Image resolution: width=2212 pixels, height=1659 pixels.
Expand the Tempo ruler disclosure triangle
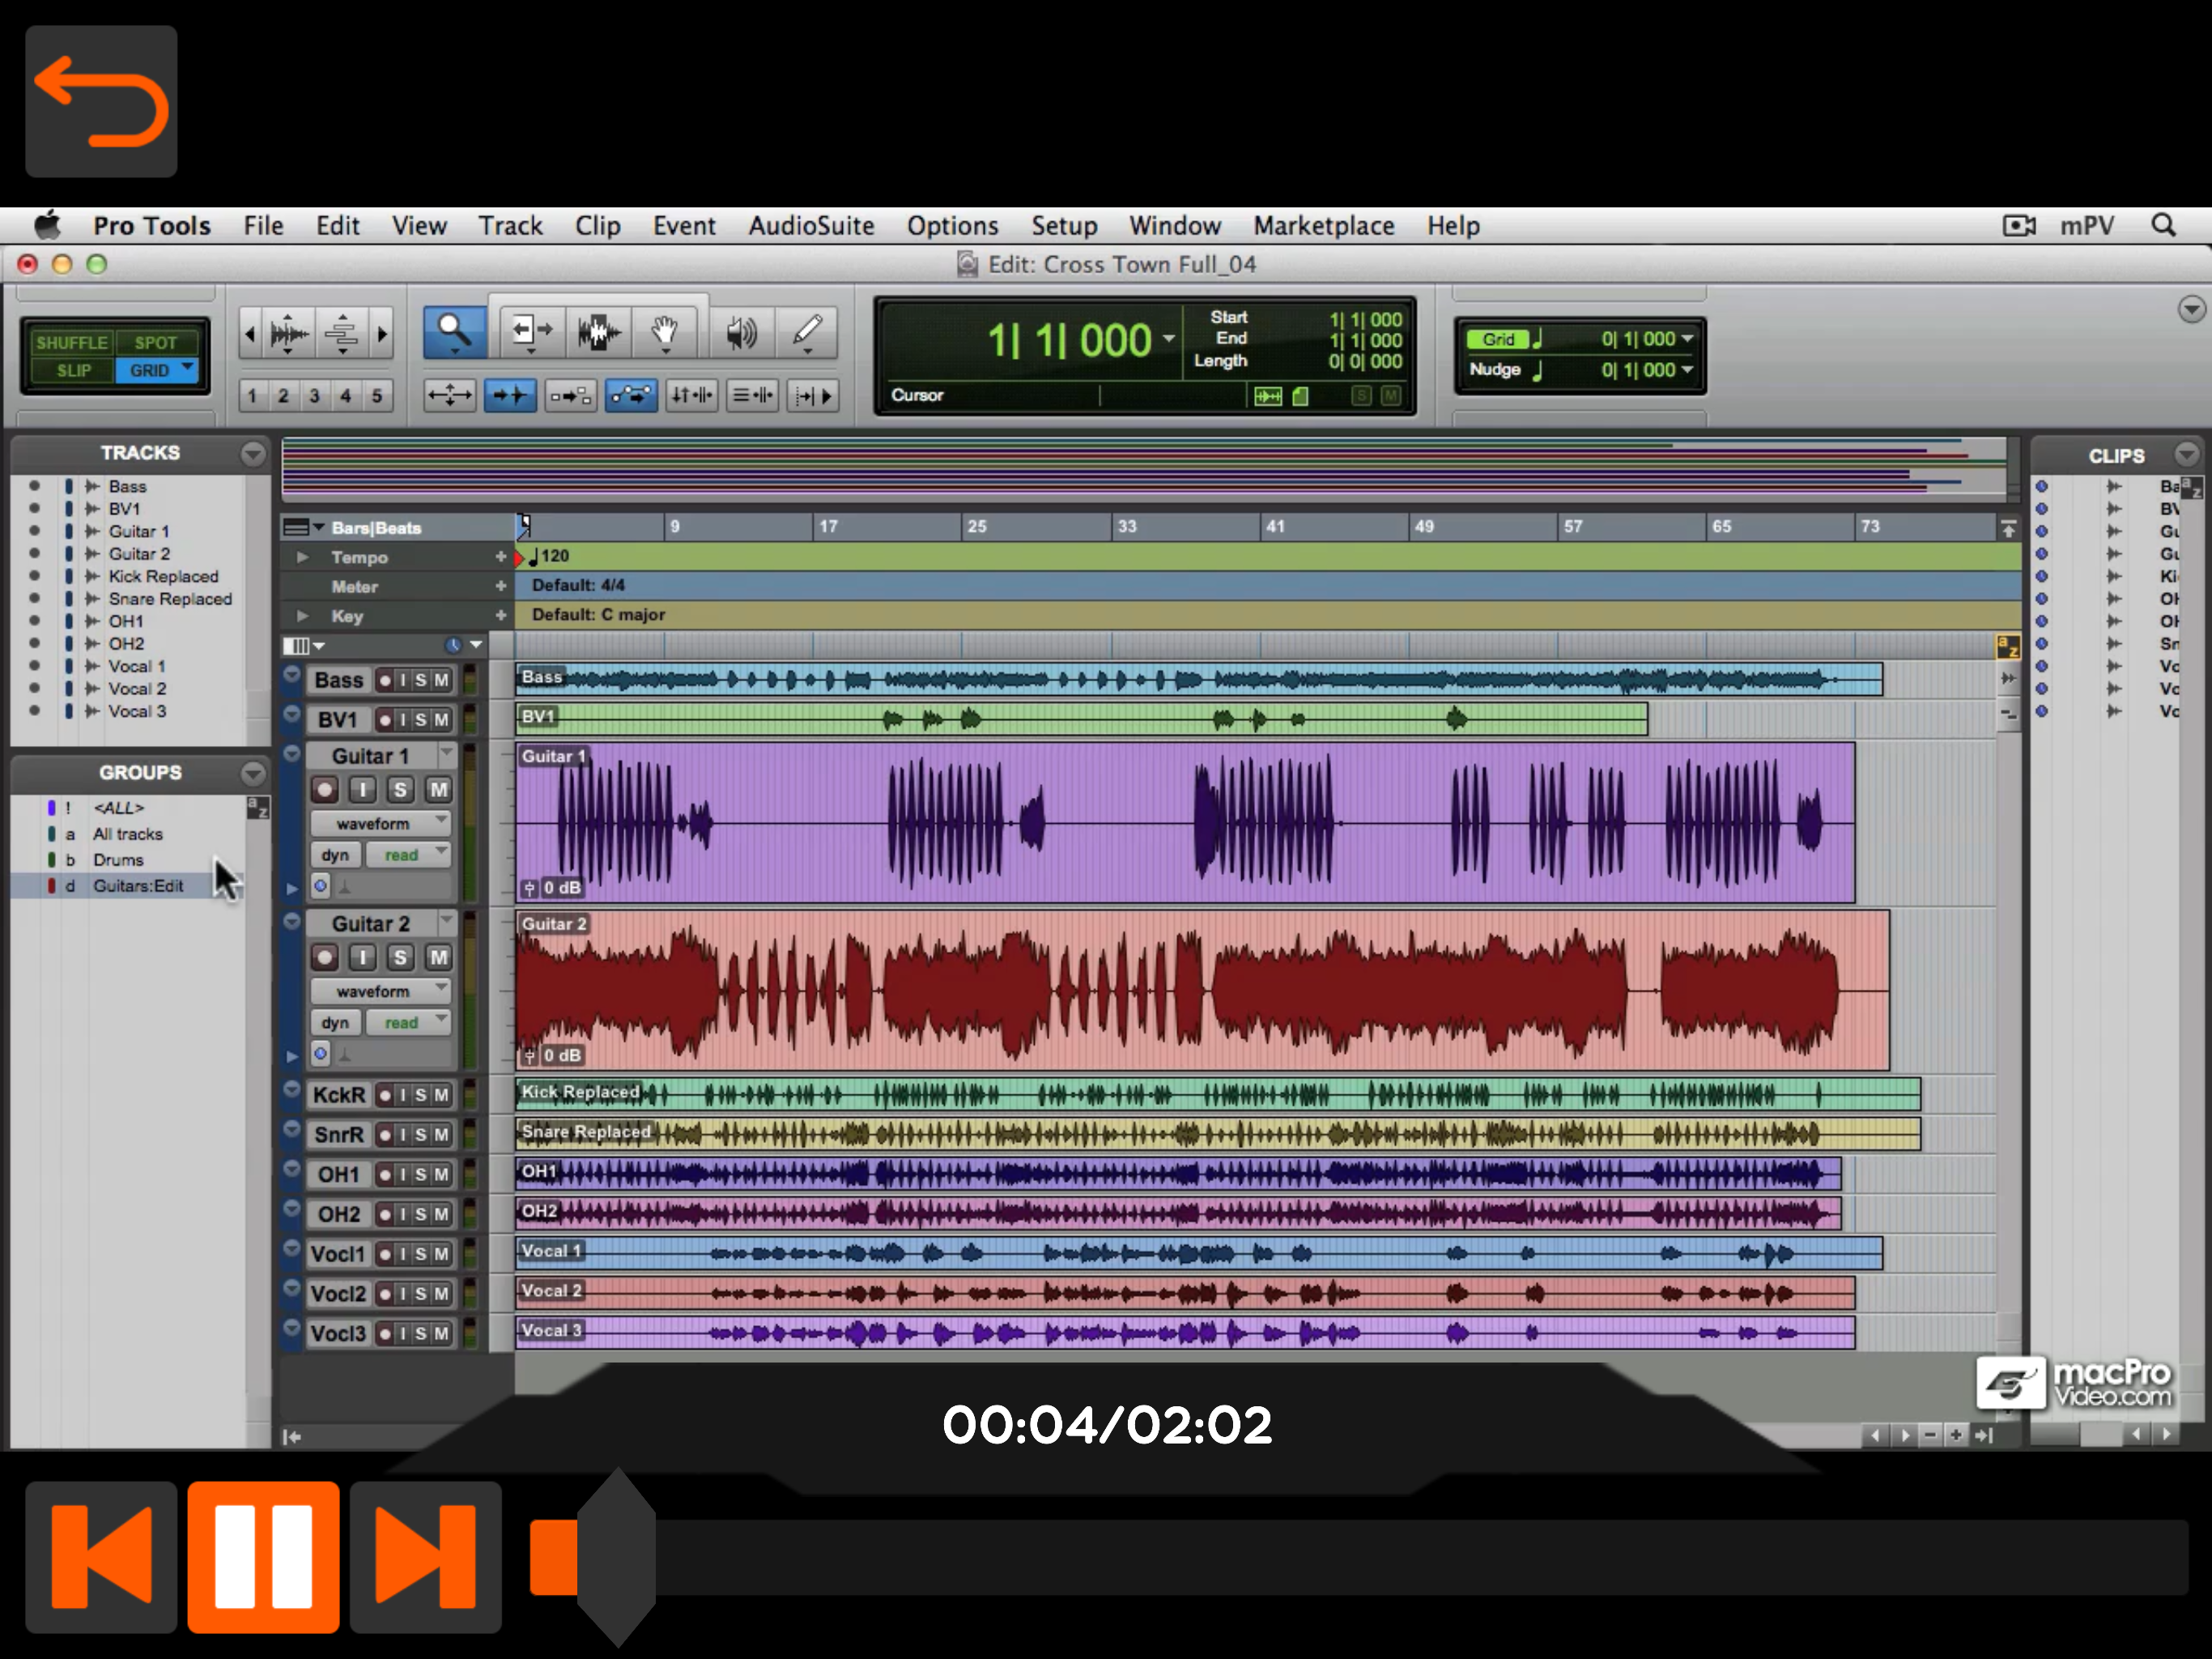tap(302, 557)
